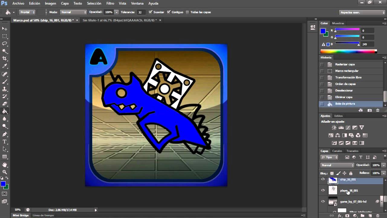
Task: Add layer style with fx icon
Action: click(340, 216)
